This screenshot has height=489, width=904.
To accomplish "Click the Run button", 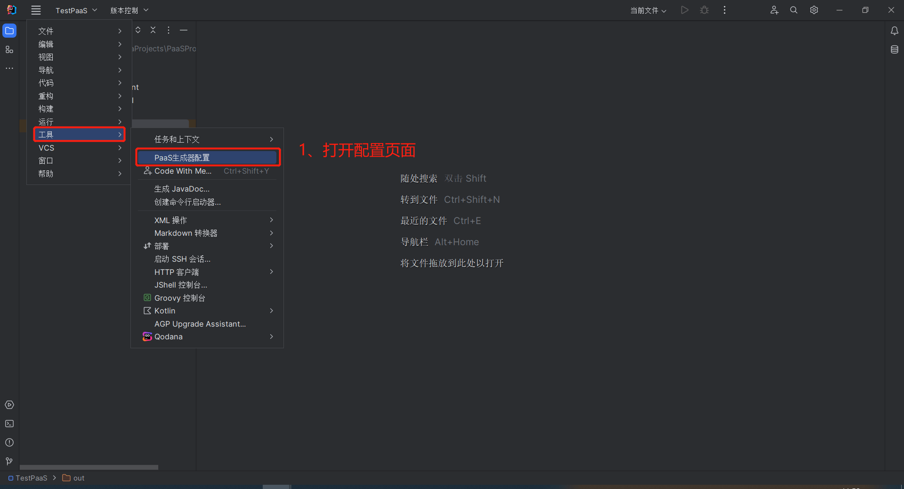I will pos(685,10).
